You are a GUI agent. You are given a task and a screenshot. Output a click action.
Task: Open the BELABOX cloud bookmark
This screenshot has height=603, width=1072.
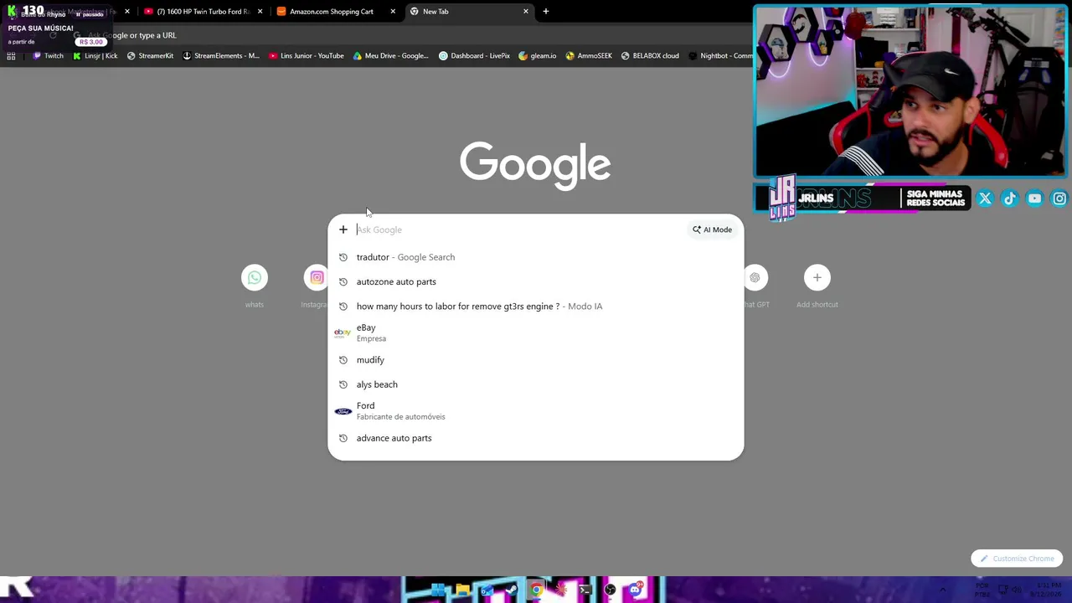pyautogui.click(x=650, y=56)
